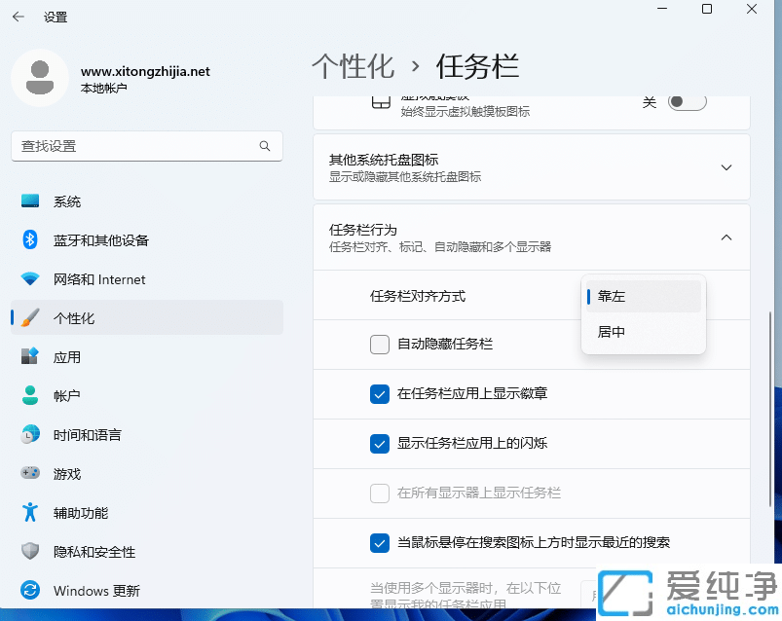Uncheck 在任务栏应用上显示徽章
The width and height of the screenshot is (782, 621).
tap(380, 394)
